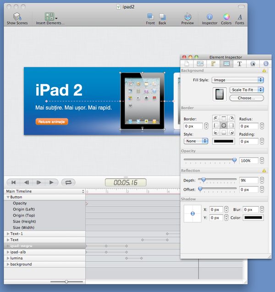Viewport: 275px width, 292px height.
Task: Select the center all-borders option
Action: point(224,125)
